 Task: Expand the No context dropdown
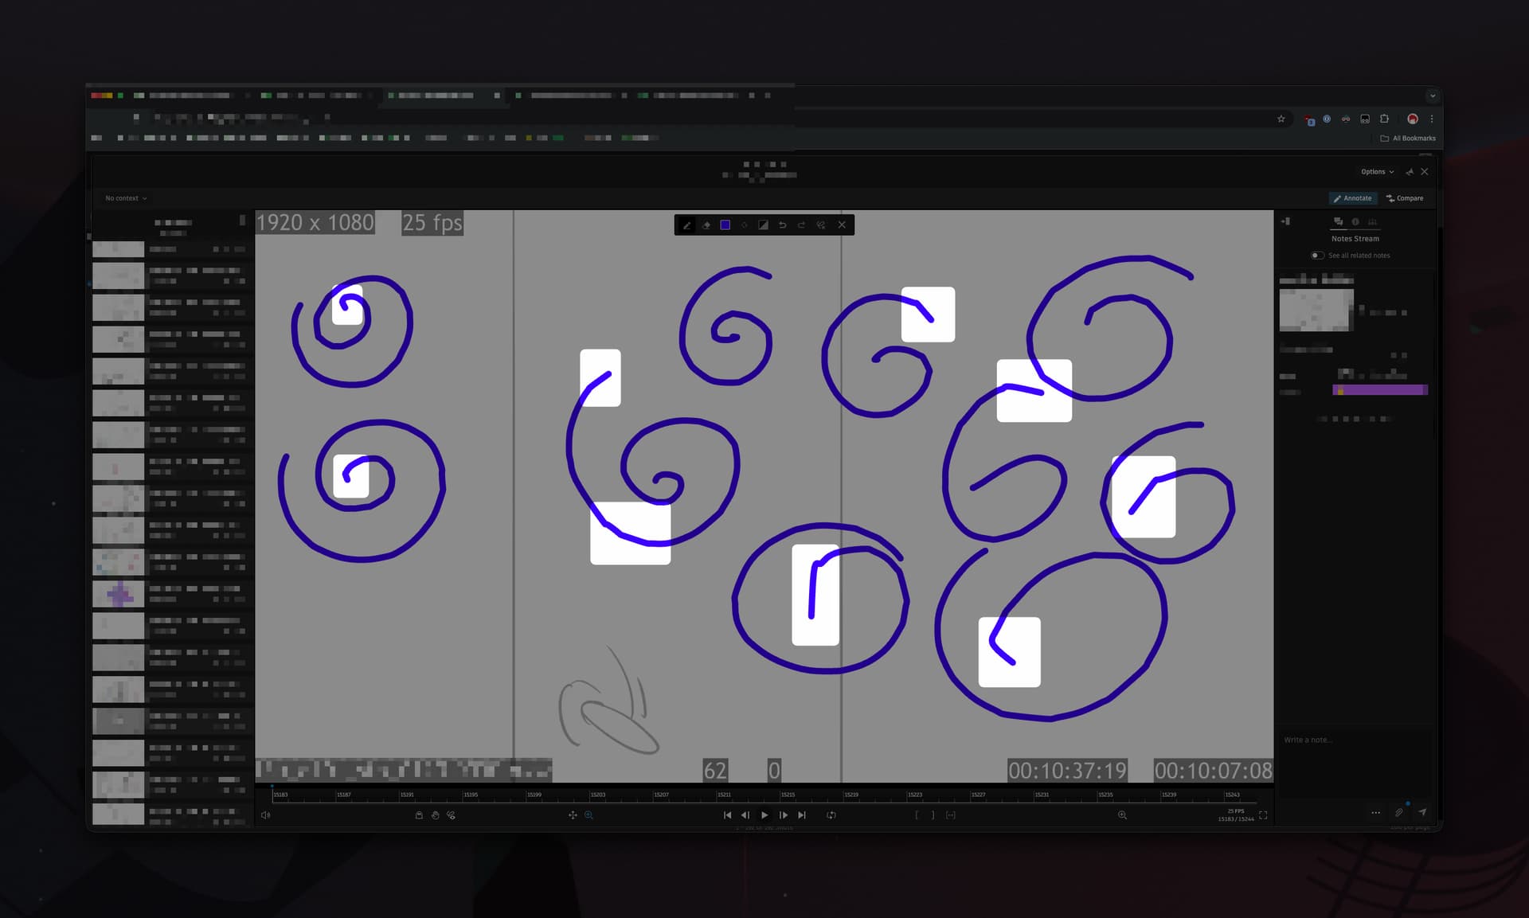(x=126, y=198)
